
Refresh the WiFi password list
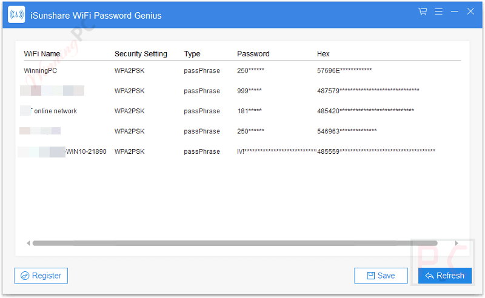pyautogui.click(x=445, y=276)
